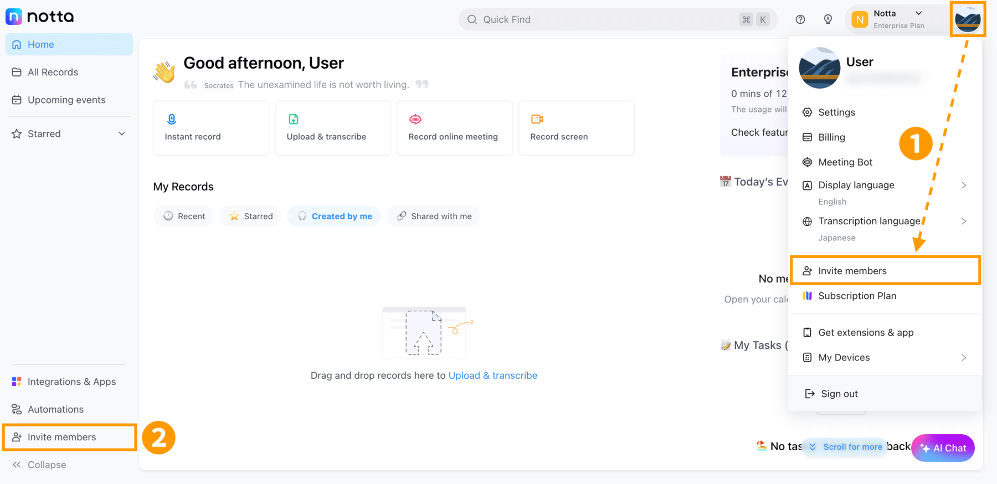Click the AI Chat button
Image resolution: width=997 pixels, height=484 pixels.
[x=943, y=448]
